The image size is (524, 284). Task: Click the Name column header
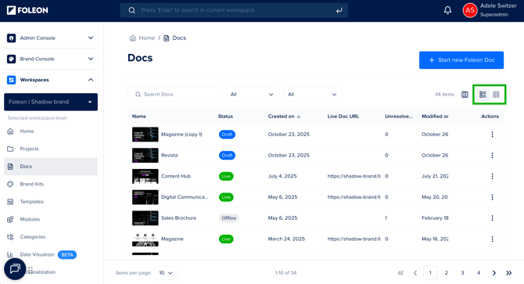pos(139,117)
